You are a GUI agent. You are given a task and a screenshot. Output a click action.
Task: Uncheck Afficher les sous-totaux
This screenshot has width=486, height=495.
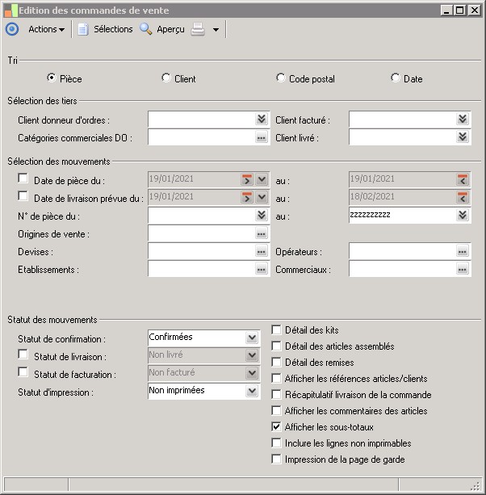point(276,426)
